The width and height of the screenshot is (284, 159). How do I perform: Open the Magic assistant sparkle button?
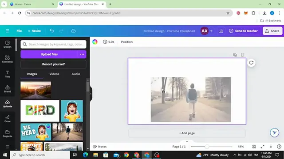pos(274,133)
